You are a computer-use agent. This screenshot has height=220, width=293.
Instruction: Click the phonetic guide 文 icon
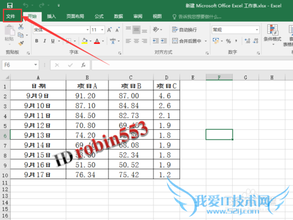tap(113, 41)
